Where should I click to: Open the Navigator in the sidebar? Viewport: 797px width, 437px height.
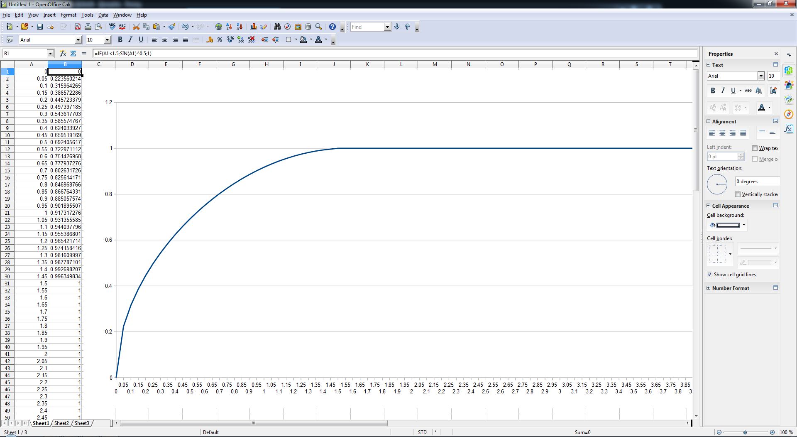click(x=789, y=114)
